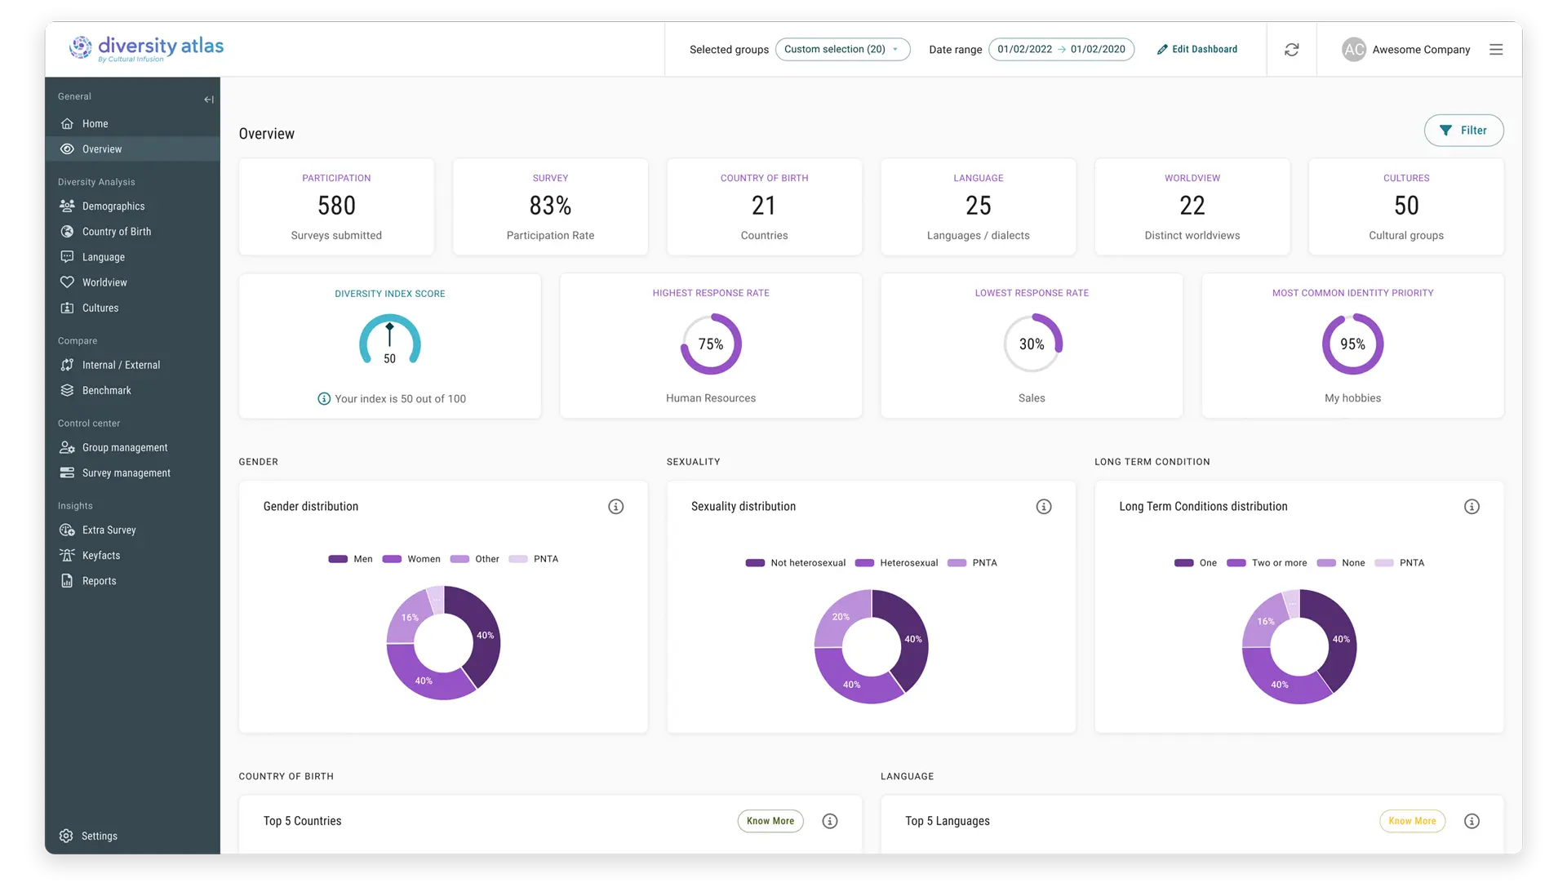Toggle the Two or more legend swatch
Screen dimensions: 1567x896
[x=1236, y=563]
